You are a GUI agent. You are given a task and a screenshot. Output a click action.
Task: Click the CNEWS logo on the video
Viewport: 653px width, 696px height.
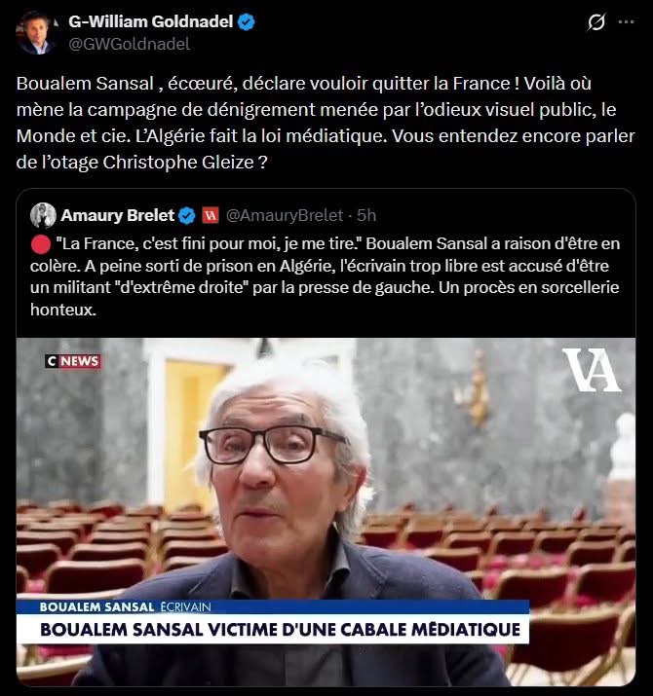73,361
